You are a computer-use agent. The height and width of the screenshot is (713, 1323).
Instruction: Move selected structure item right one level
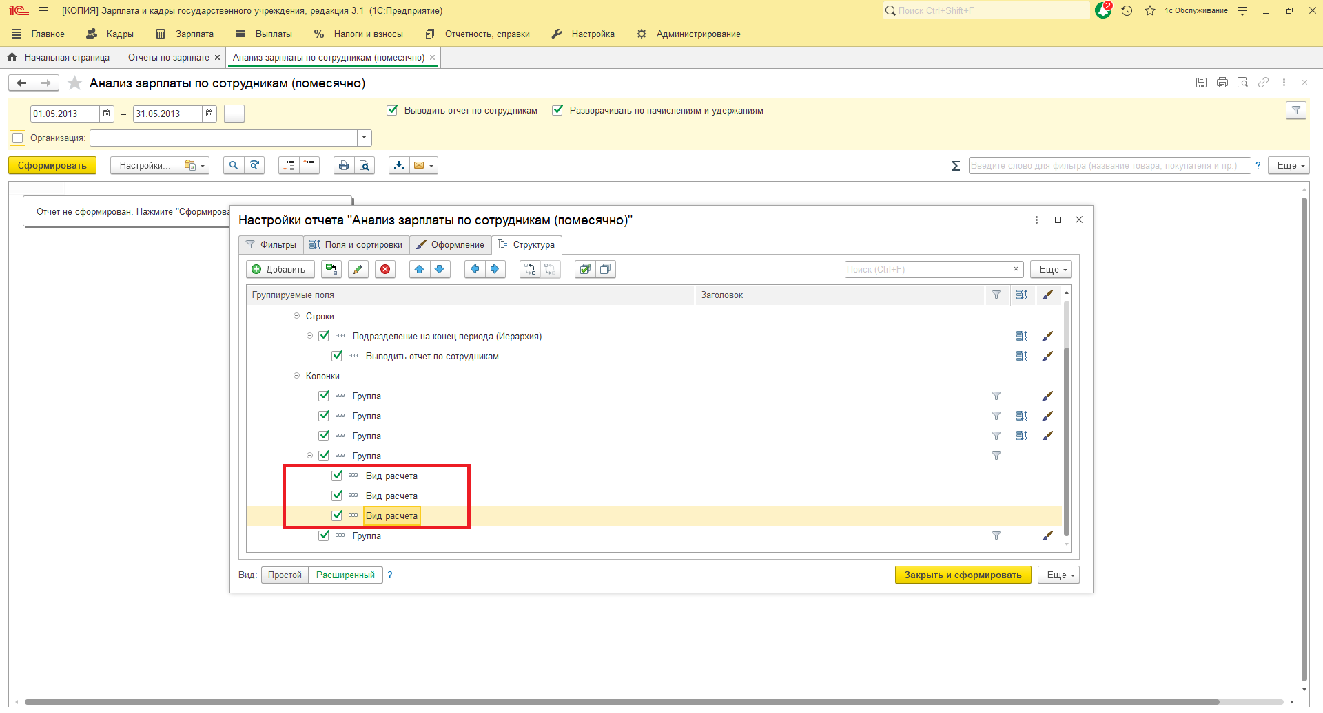(x=495, y=269)
